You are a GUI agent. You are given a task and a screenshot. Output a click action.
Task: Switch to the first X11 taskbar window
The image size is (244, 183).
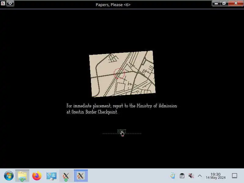(66, 176)
